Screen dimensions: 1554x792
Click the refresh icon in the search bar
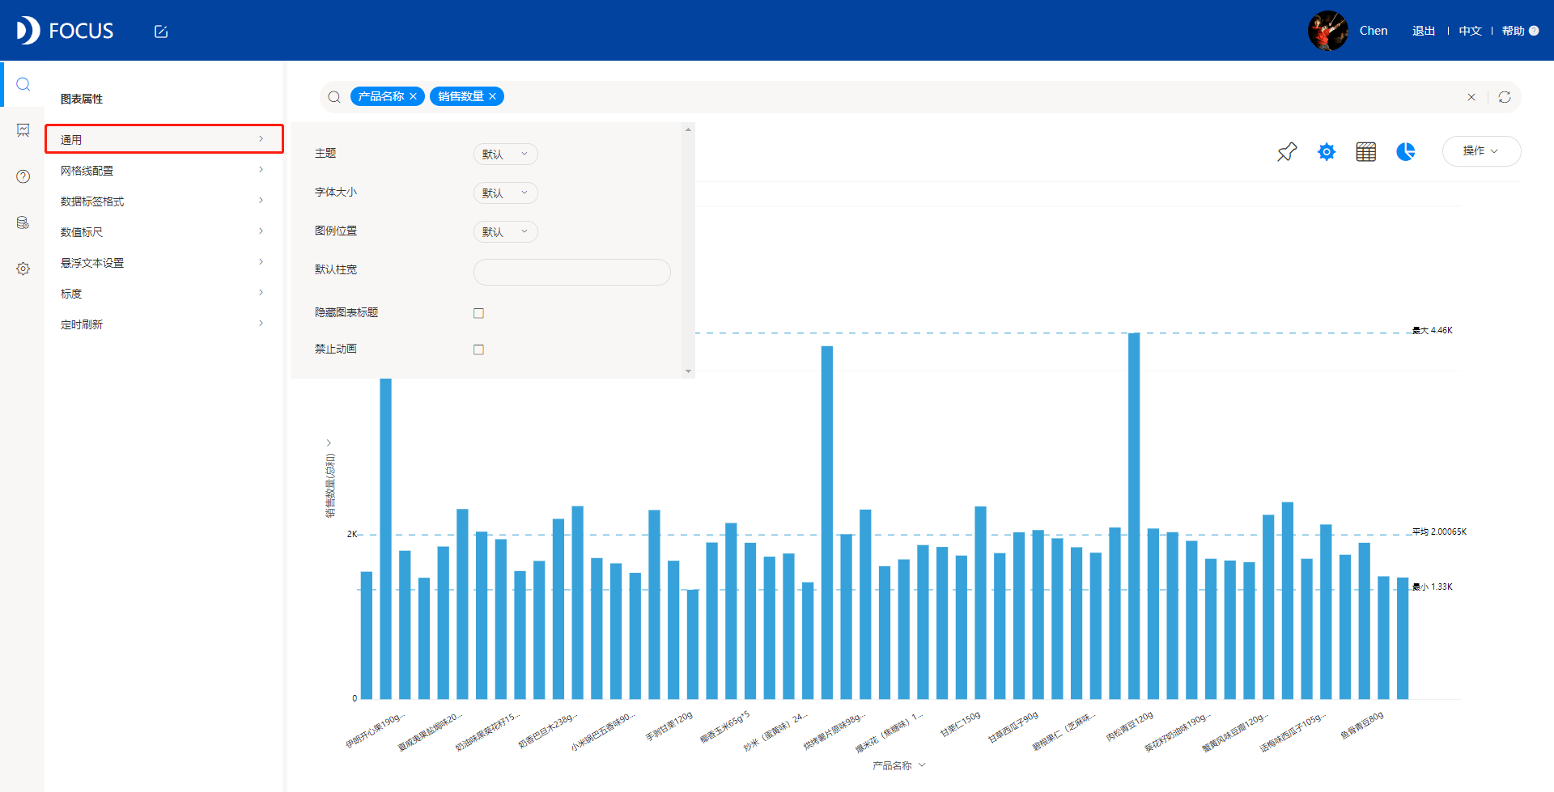pos(1505,97)
